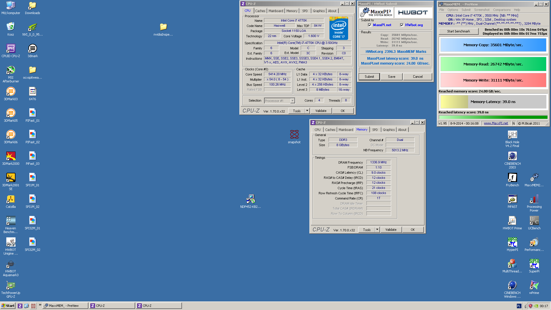
Task: Switch to Mainboard tab in top CPU-Z window
Action: click(x=276, y=11)
